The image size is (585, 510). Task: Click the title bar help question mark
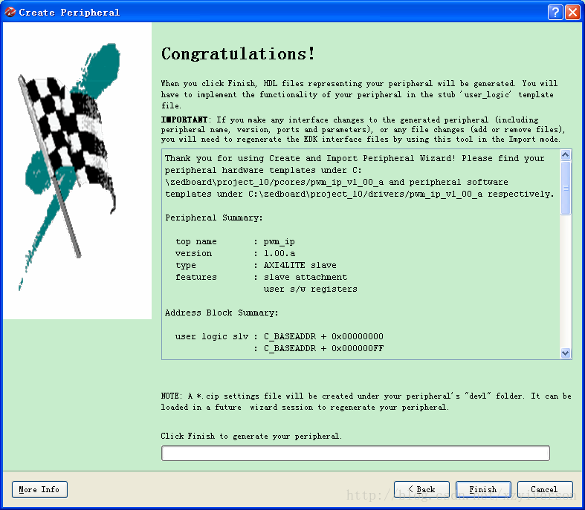click(x=555, y=12)
